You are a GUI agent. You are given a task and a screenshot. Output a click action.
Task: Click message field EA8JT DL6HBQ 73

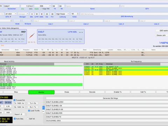point(107,117)
